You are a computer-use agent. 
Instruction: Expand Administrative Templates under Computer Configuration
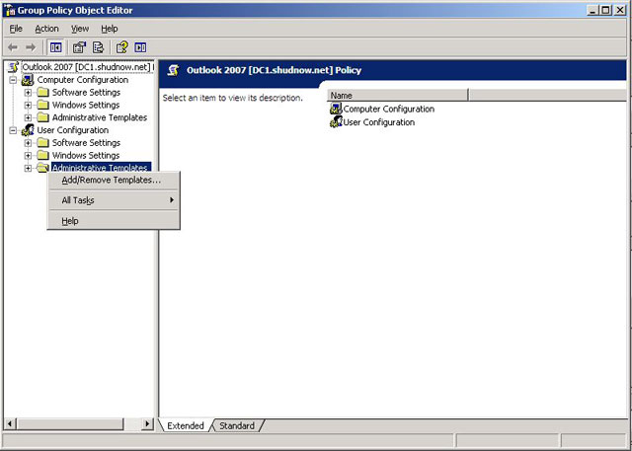tap(28, 117)
